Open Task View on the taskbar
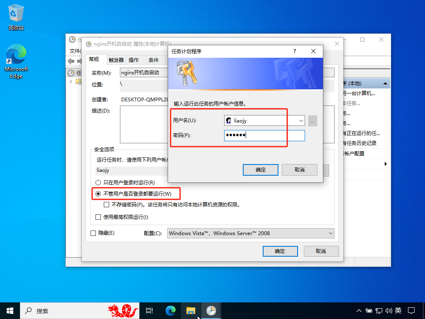 pyautogui.click(x=149, y=311)
